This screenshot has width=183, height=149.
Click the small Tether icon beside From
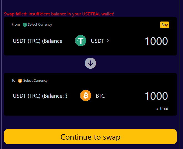[x=25, y=25]
